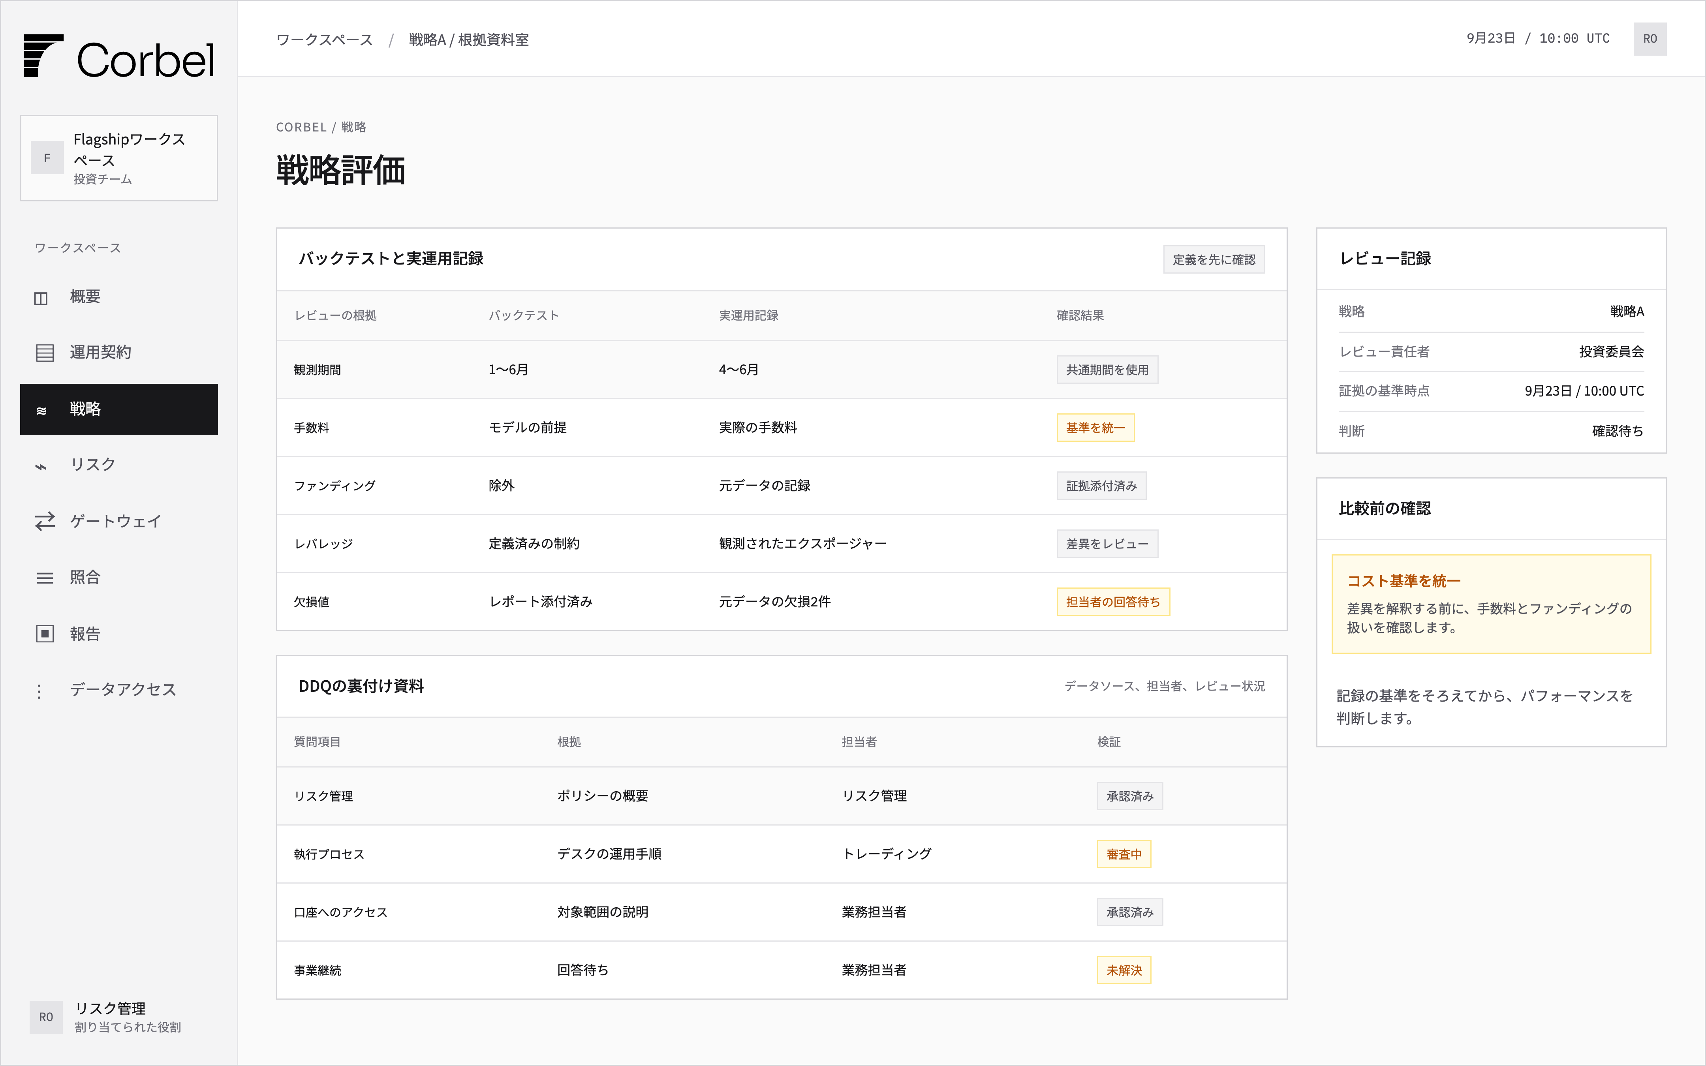
Task: Click the ゲートウェイ arrows icon
Action: [x=44, y=522]
